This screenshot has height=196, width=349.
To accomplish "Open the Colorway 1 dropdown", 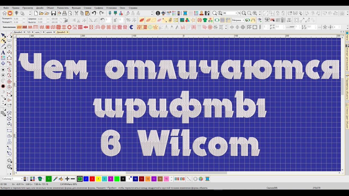I will click(21, 179).
